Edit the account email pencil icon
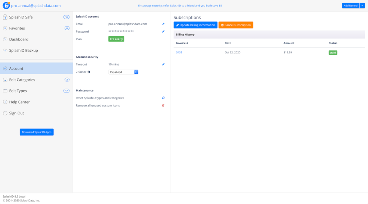This screenshot has width=368, height=204. pos(163,24)
